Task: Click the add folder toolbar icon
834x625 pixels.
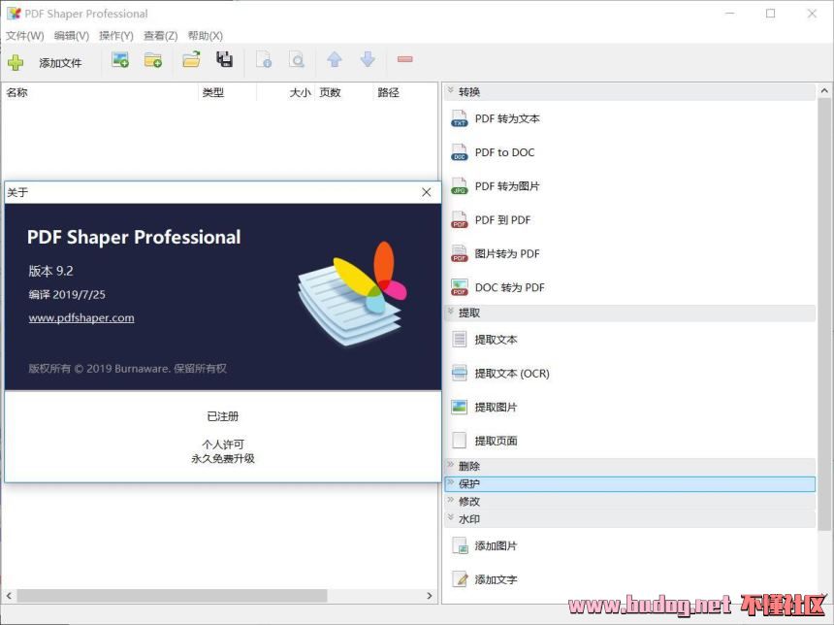Action: click(153, 59)
